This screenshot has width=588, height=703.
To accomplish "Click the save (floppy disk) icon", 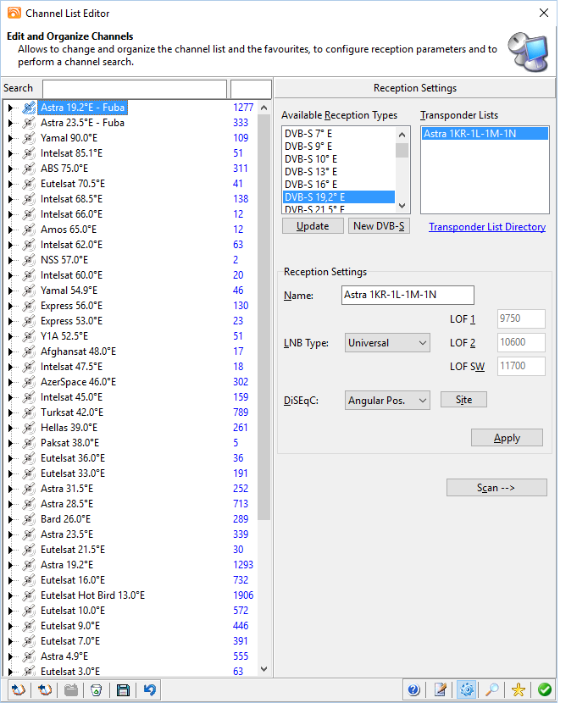I will pos(124,690).
